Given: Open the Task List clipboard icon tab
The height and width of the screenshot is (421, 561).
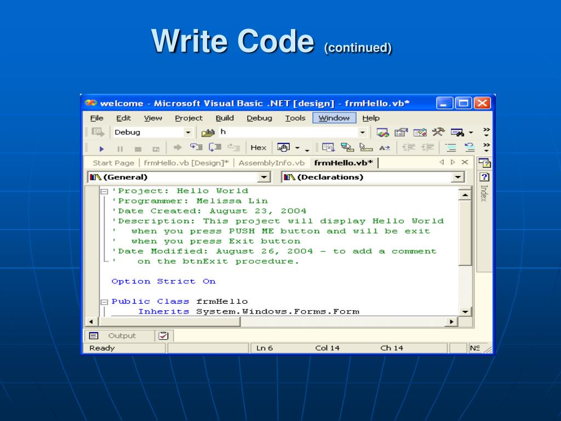Looking at the screenshot, I should pyautogui.click(x=163, y=336).
